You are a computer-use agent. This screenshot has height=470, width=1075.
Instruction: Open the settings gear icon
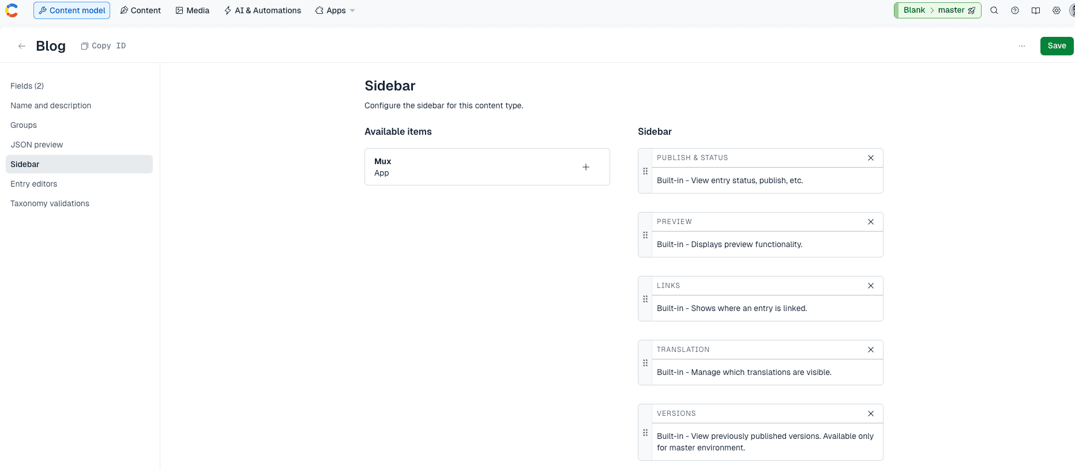pyautogui.click(x=1057, y=10)
